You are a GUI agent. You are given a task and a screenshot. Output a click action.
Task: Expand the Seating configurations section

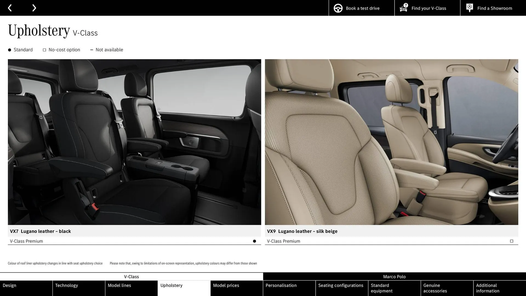pyautogui.click(x=341, y=285)
